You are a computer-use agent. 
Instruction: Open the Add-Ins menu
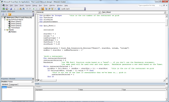click(x=52, y=5)
